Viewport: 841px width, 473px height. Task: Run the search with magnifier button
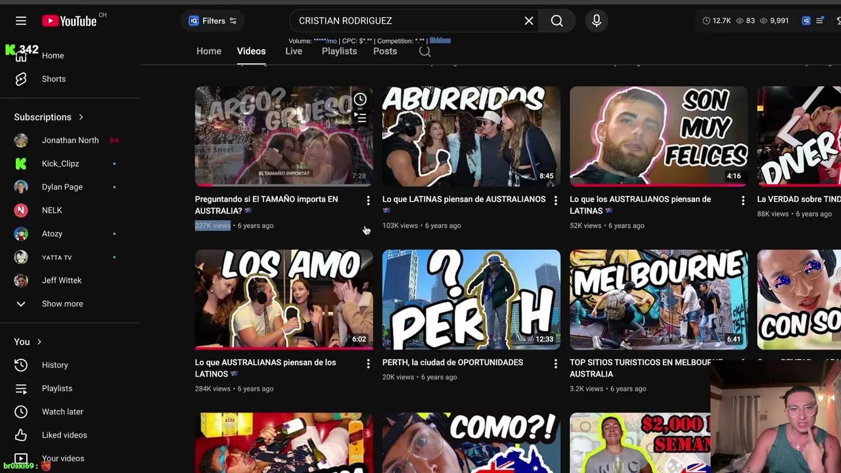(557, 21)
